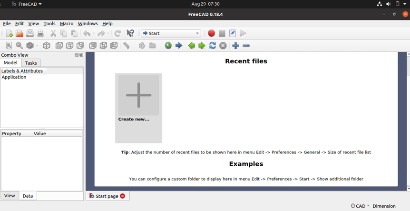Execute macro with play triangle icon
Image resolution: width=410 pixels, height=211 pixels.
(x=243, y=33)
